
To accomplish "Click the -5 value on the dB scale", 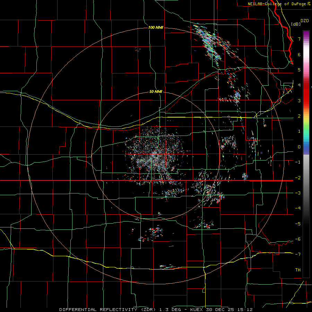I will click(298, 224).
